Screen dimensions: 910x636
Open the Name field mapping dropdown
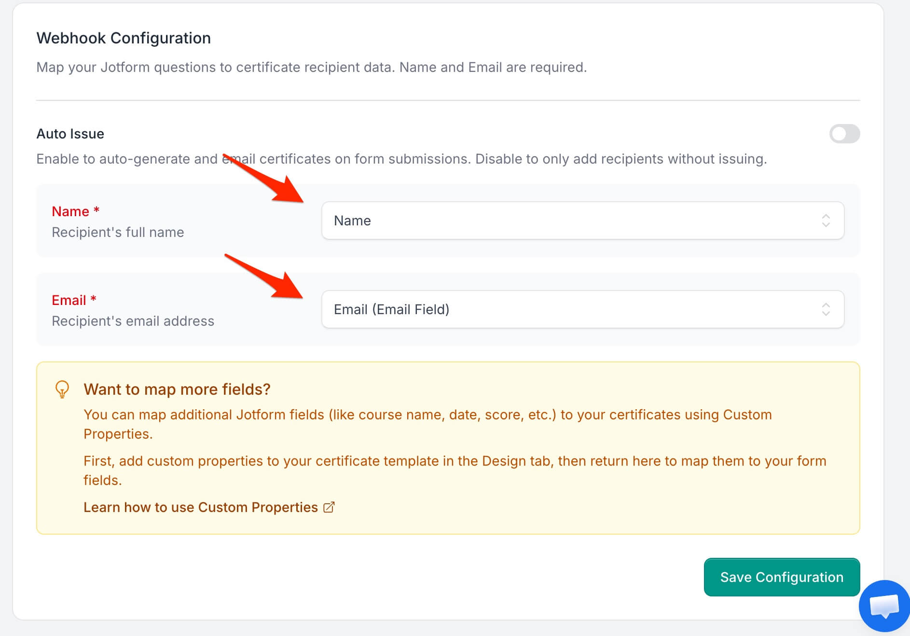pyautogui.click(x=583, y=221)
